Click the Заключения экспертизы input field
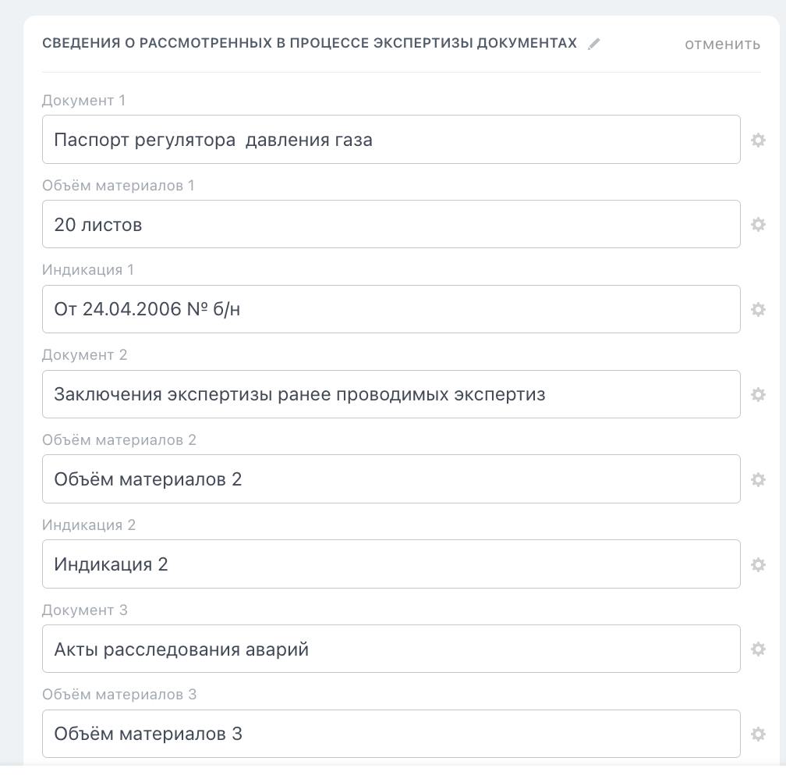This screenshot has width=786, height=779. (391, 395)
